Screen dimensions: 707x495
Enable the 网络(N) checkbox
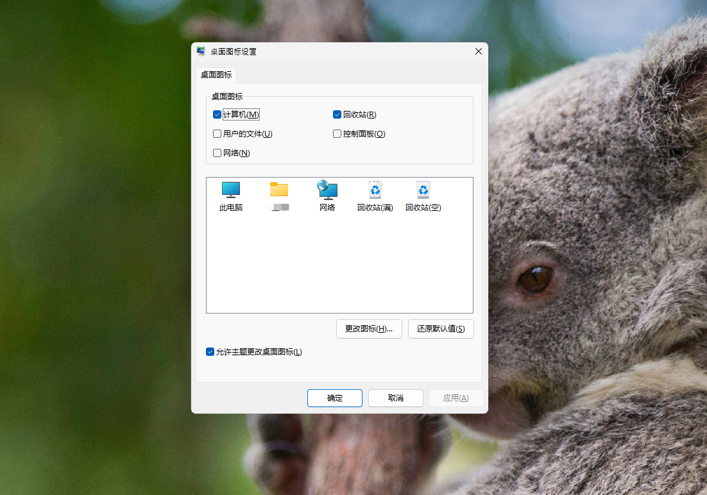tap(217, 153)
